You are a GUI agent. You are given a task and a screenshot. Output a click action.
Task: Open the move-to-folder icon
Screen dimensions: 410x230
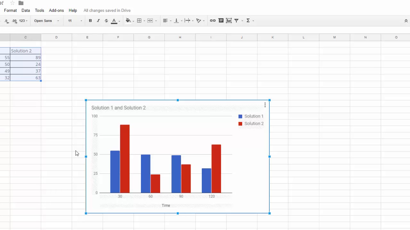pyautogui.click(x=21, y=3)
